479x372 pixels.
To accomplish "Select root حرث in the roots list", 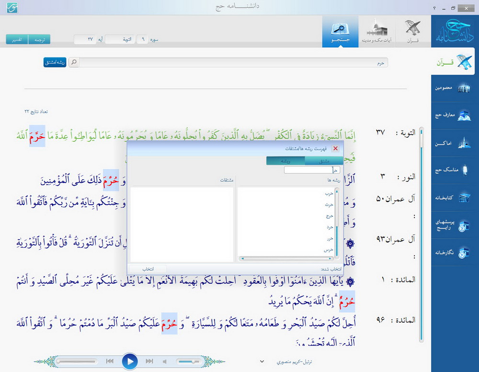I will coord(329,205).
